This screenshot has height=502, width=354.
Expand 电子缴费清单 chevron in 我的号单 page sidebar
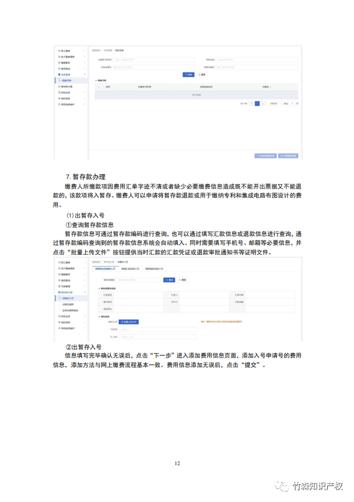[x=85, y=57]
